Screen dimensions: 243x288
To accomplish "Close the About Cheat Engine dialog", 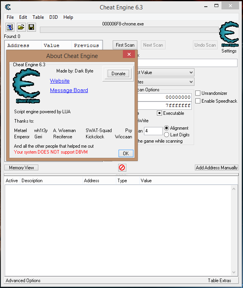I will tap(129, 54).
